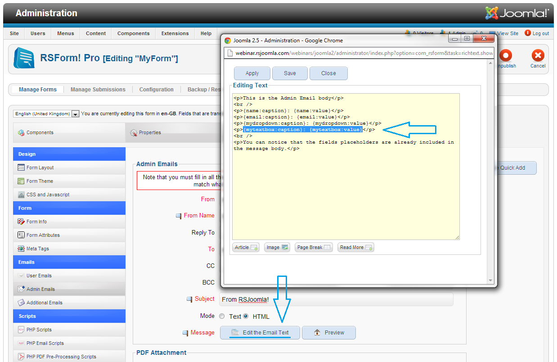Click Save in the popup editor

290,73
